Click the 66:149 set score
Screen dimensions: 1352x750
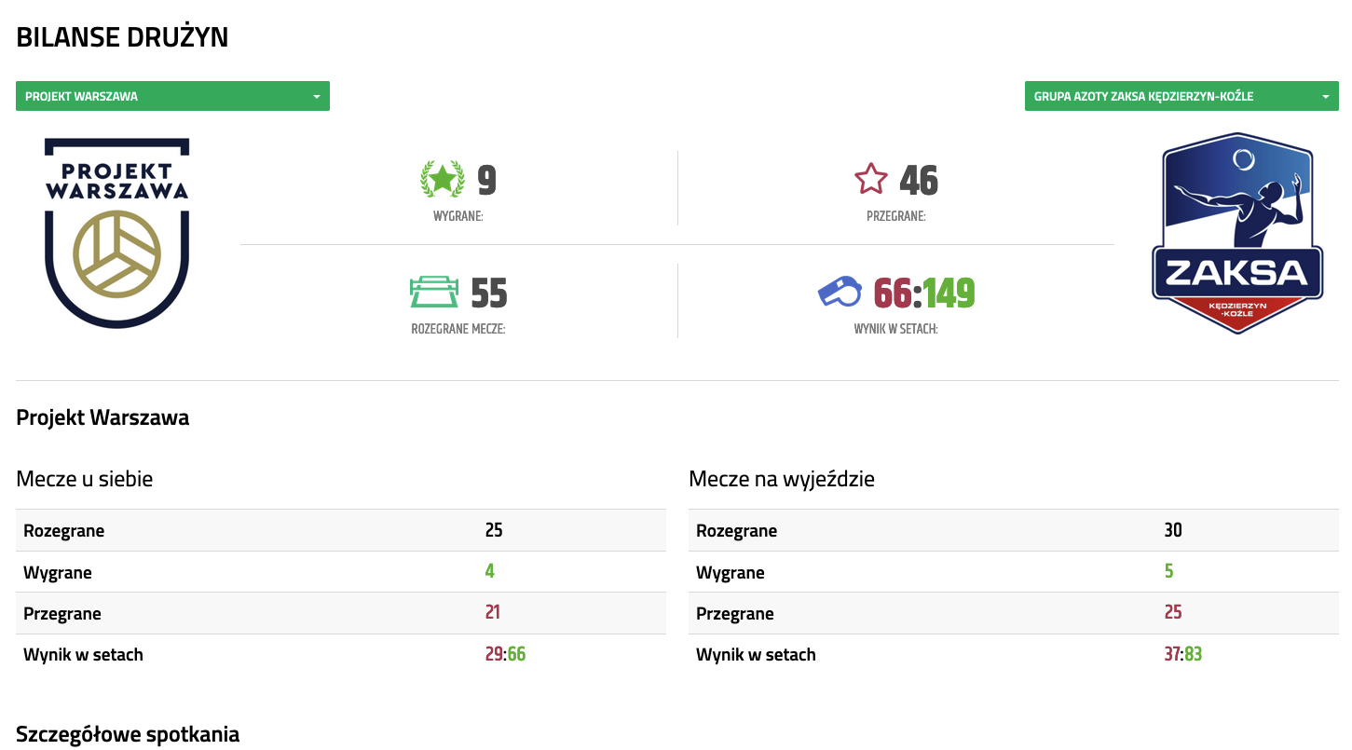click(x=923, y=293)
